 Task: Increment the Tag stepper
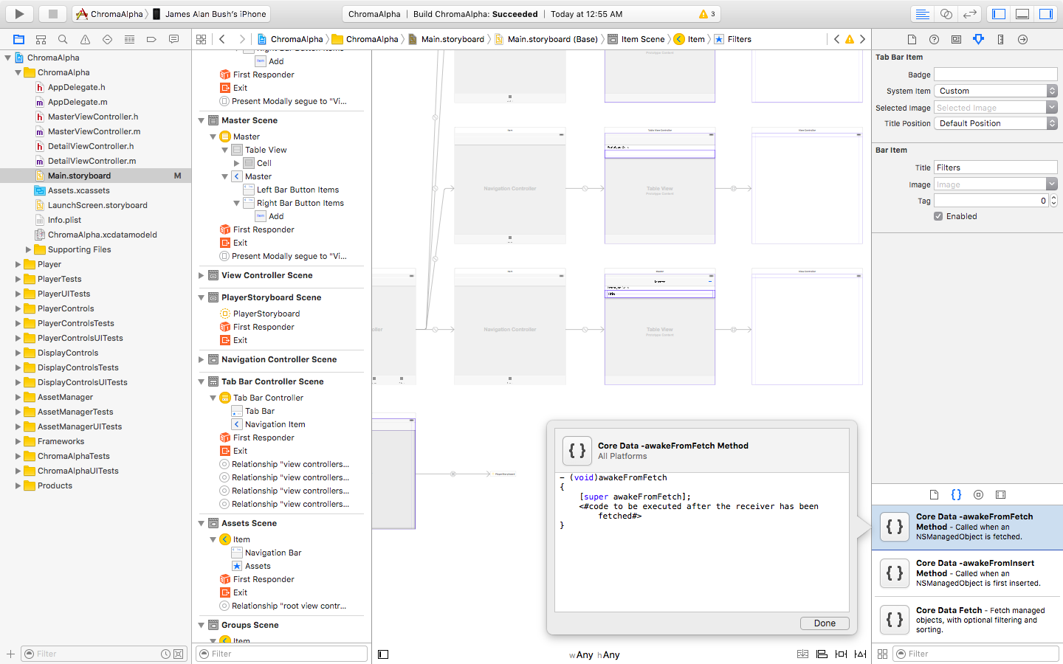(1053, 198)
